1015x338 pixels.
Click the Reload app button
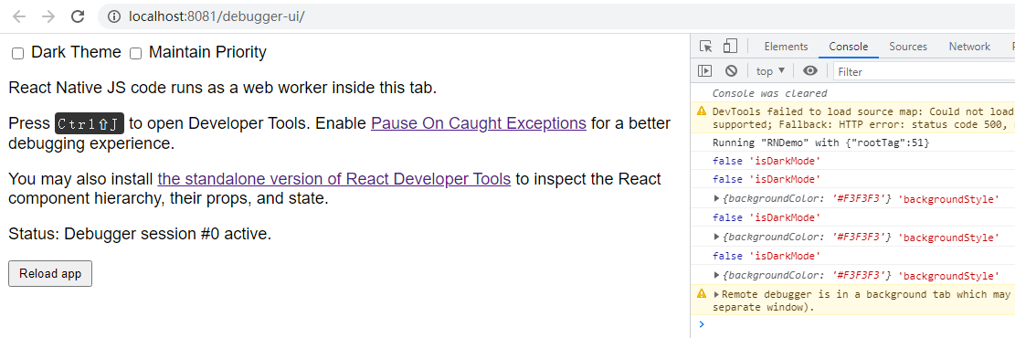[50, 273]
